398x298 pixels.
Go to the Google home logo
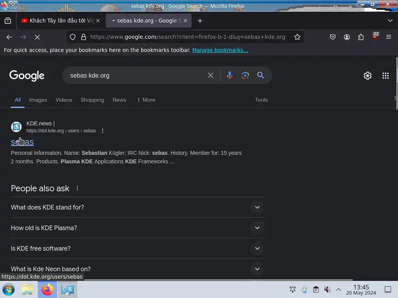coord(27,76)
